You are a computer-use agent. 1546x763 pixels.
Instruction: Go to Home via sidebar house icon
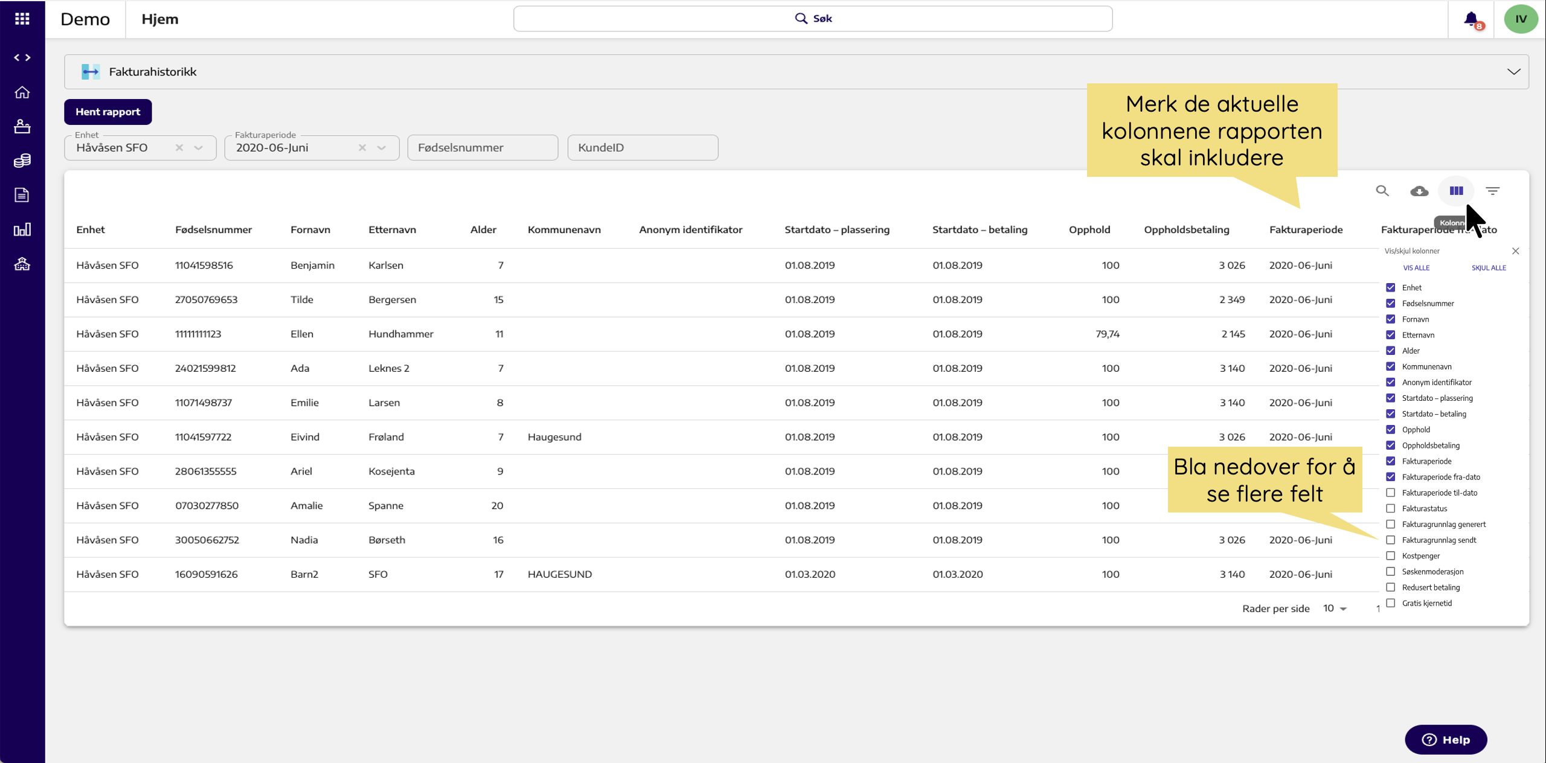[22, 92]
